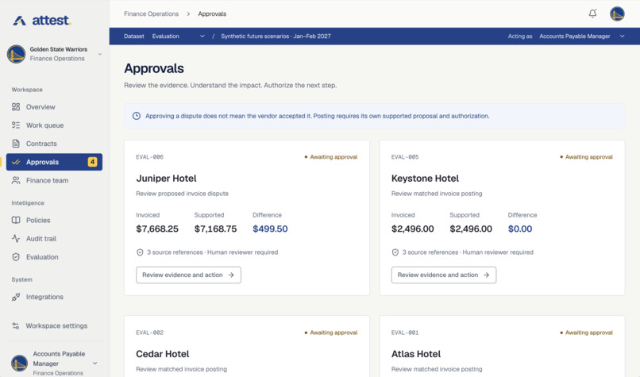The height and width of the screenshot is (377, 640).
Task: Click the Workspace settings sliders icon
Action: point(16,325)
